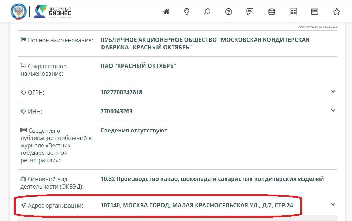Click the short name ПАО "КРАСНЫЙ ОКТЯБРЬ"
The width and height of the screenshot is (352, 221).
click(x=138, y=66)
